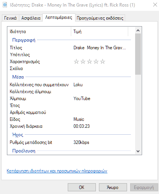Select the Λεπτομέρειες tab

(x=59, y=17)
